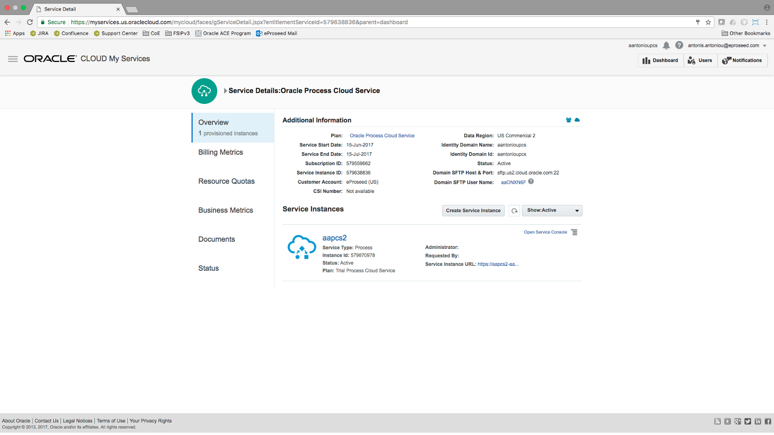Open the aapcs2 instance name link
Screen dimensions: 774x435
[x=335, y=238]
